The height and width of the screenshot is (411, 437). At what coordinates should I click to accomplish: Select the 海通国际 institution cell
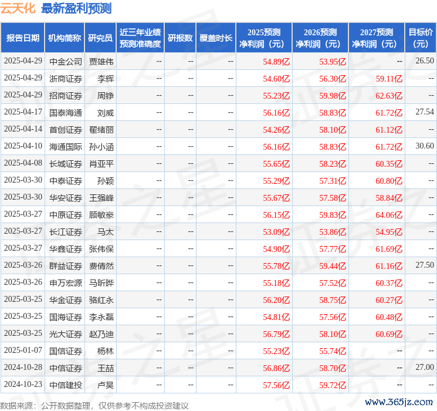[66, 147]
